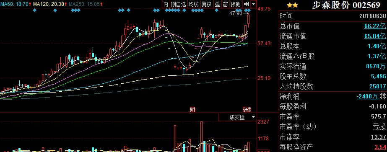Open total market value 66.22亿 link
The image size is (387, 152).
click(375, 26)
